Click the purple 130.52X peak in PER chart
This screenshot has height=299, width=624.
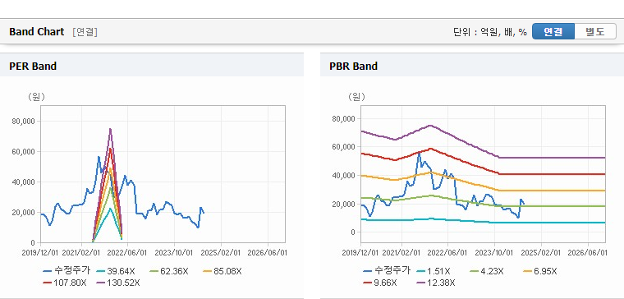coord(110,129)
